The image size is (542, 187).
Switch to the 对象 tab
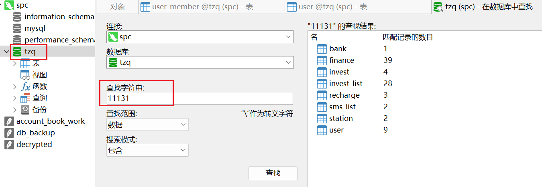[118, 7]
